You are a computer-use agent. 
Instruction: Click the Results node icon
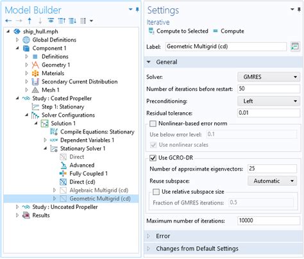[26, 215]
